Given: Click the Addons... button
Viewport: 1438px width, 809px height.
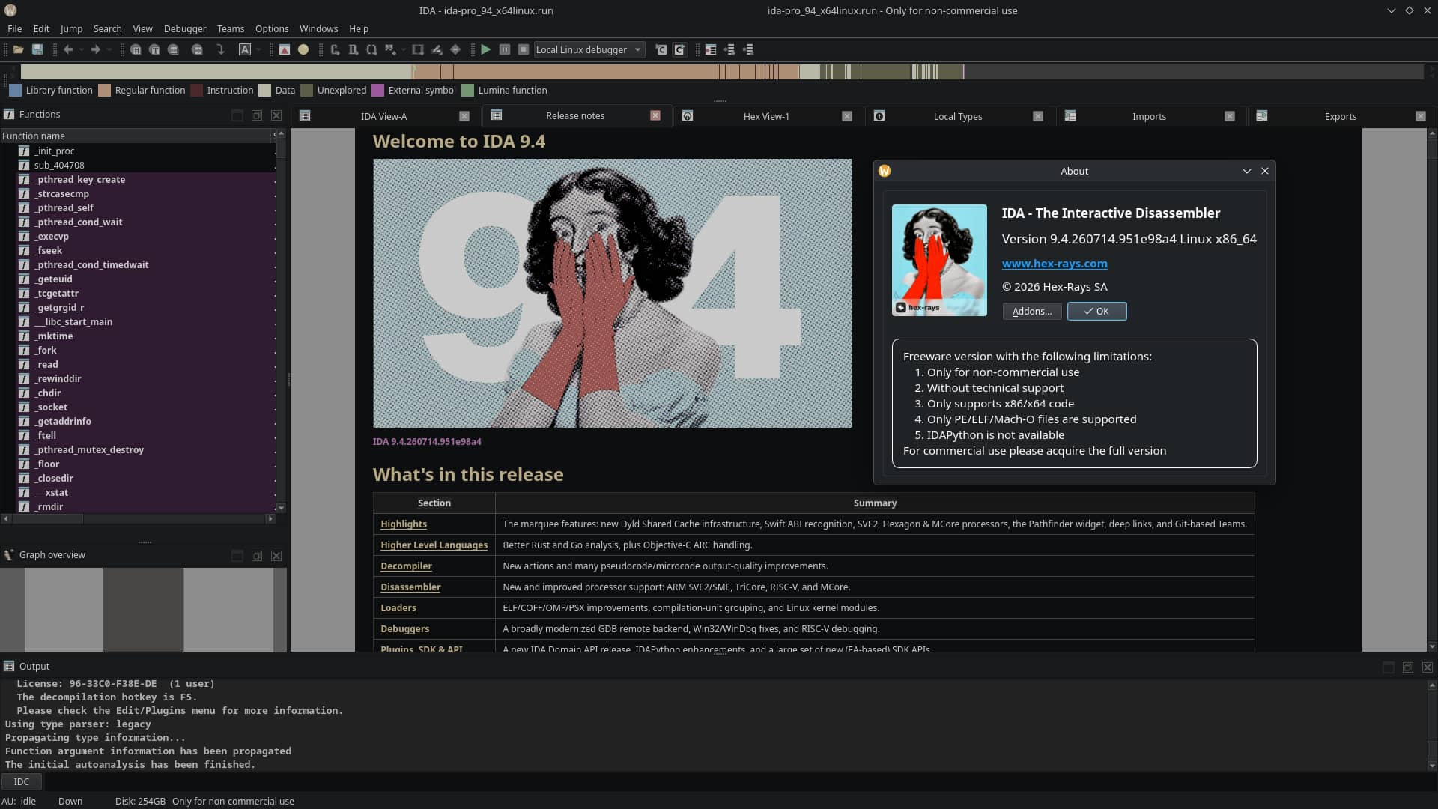Looking at the screenshot, I should [1032, 311].
